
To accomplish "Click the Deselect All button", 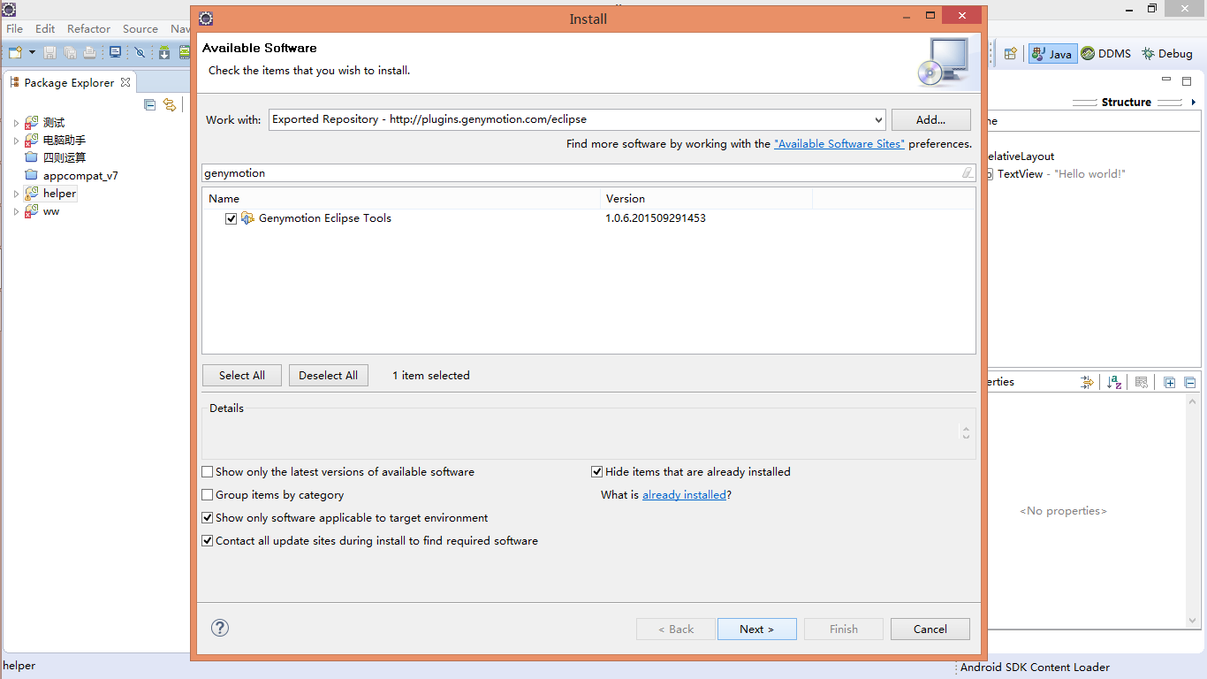I will click(x=328, y=376).
